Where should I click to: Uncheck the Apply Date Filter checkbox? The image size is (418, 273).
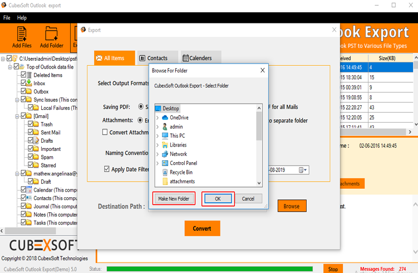(x=107, y=169)
